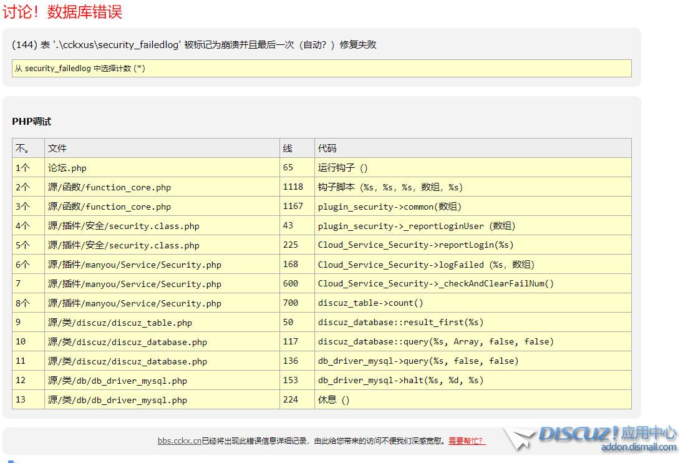Image resolution: width=688 pixels, height=463 pixels.
Task: Click the PHP调试 section heading
Action: click(x=31, y=122)
